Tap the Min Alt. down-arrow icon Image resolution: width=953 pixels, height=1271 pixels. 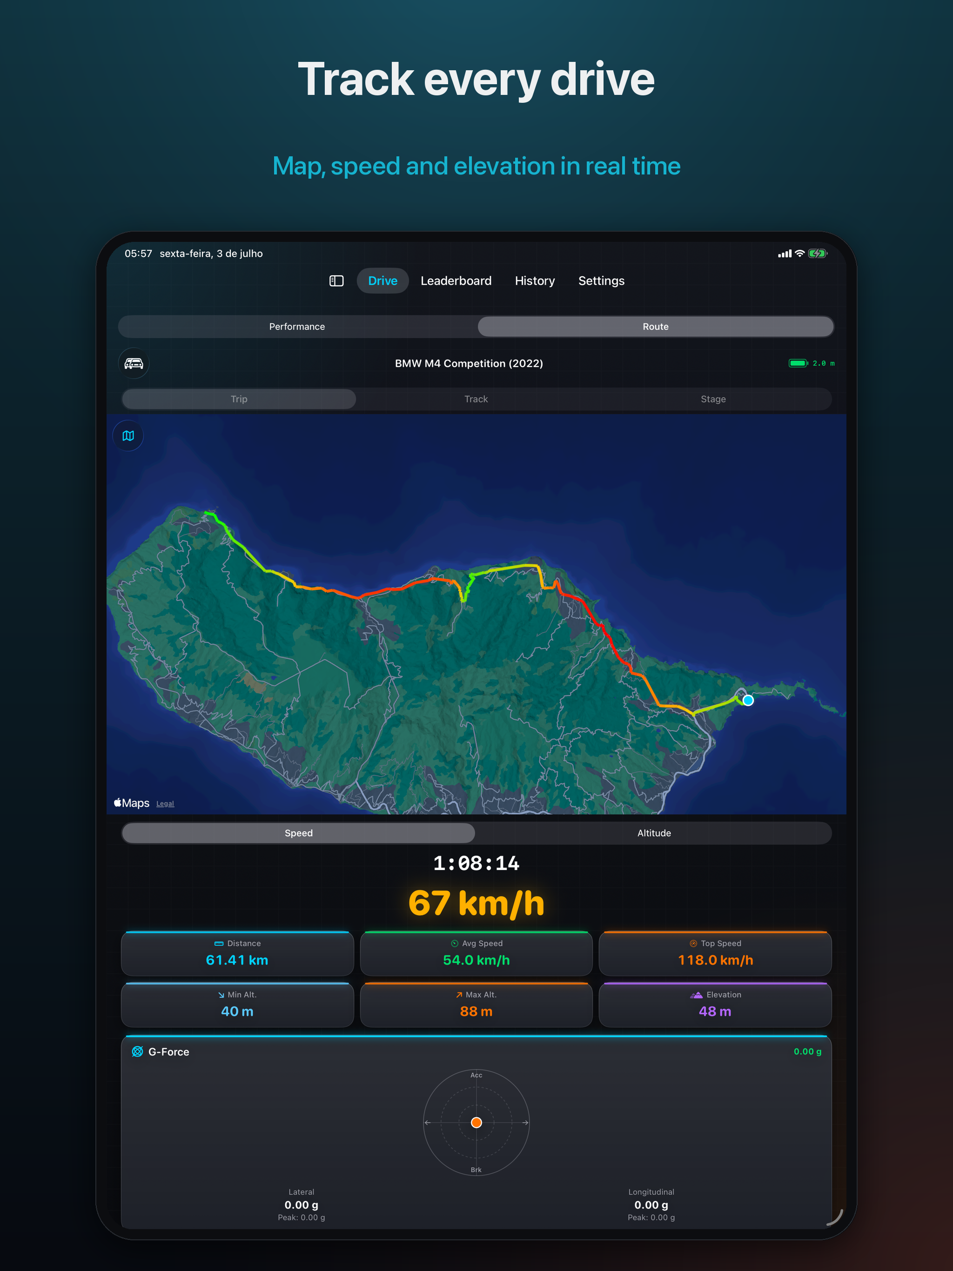click(221, 995)
